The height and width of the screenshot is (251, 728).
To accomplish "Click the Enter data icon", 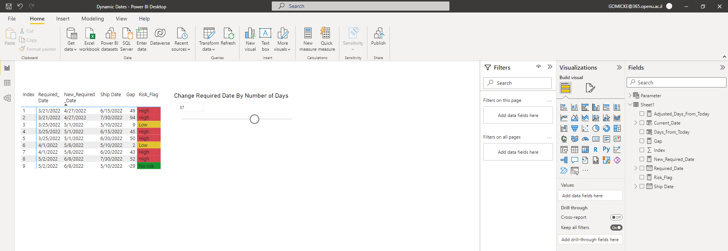I will (x=142, y=33).
